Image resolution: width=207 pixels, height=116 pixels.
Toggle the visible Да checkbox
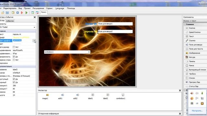[x=14, y=82]
